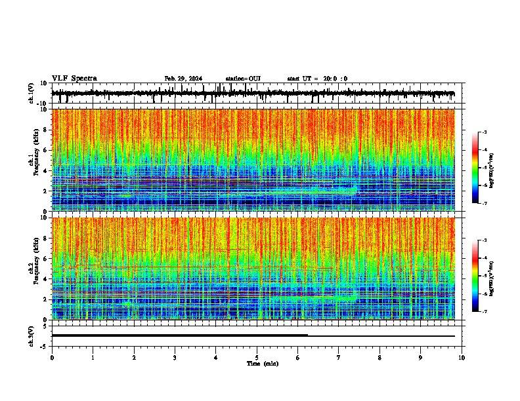Screen dimensions: 520x401
Task: Click the date "Feb. 29, 2024"
Action: [183, 79]
